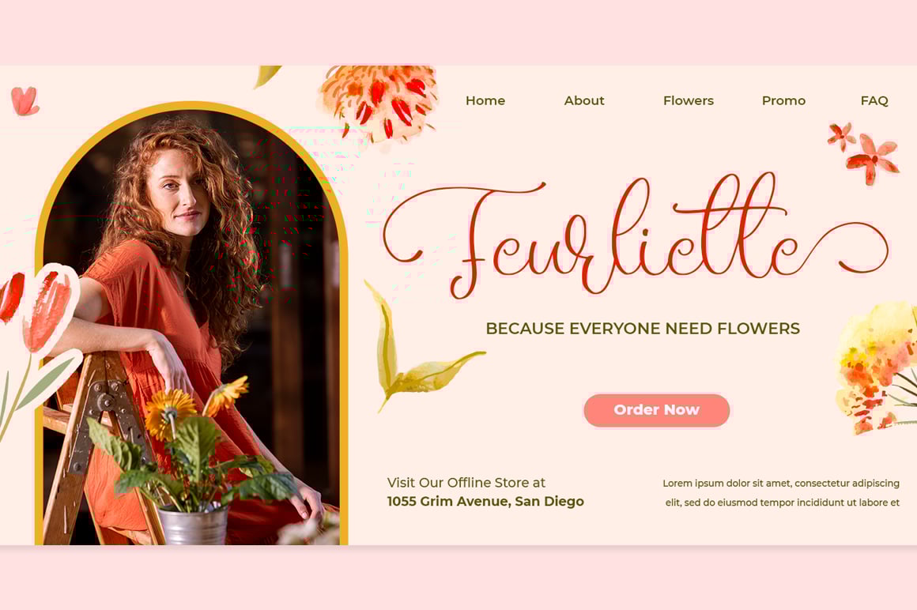This screenshot has width=917, height=610.
Task: Open the Promo menu item
Action: coord(783,100)
